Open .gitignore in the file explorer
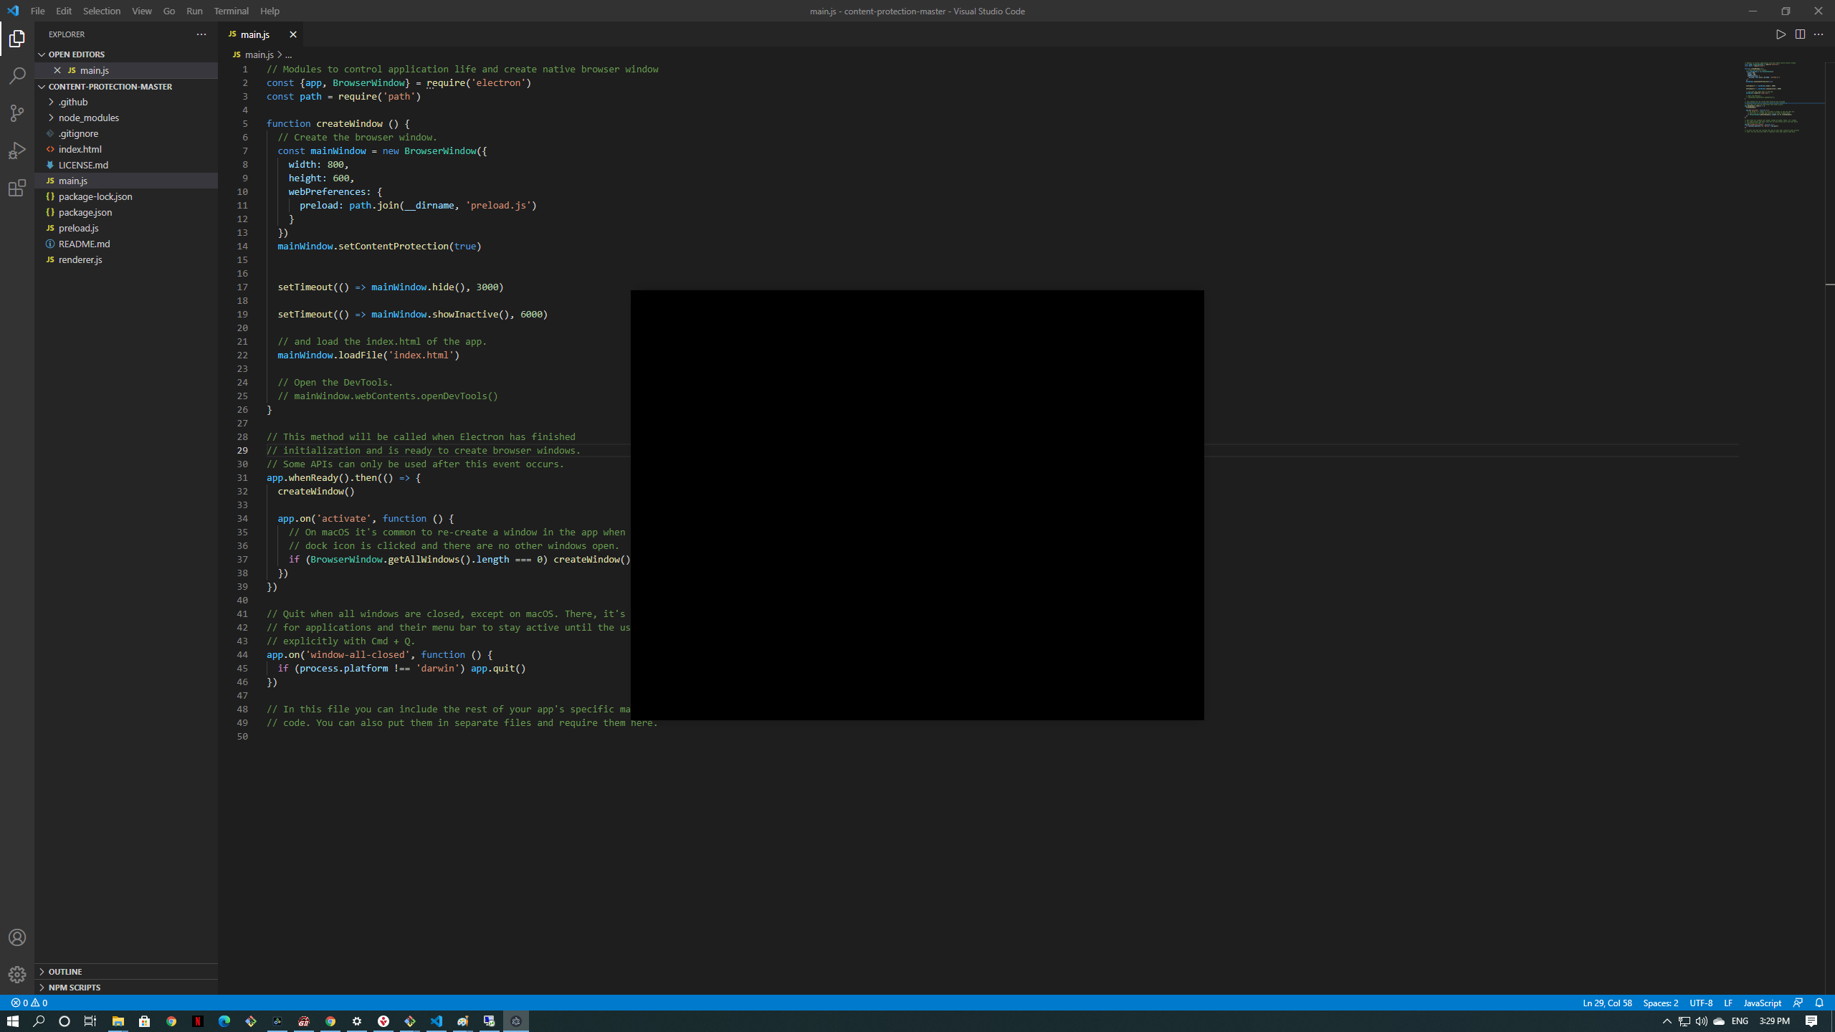This screenshot has width=1835, height=1032. click(126, 133)
